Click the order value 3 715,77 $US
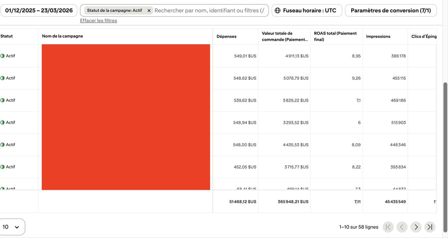Image resolution: width=448 pixels, height=238 pixels. (296, 167)
